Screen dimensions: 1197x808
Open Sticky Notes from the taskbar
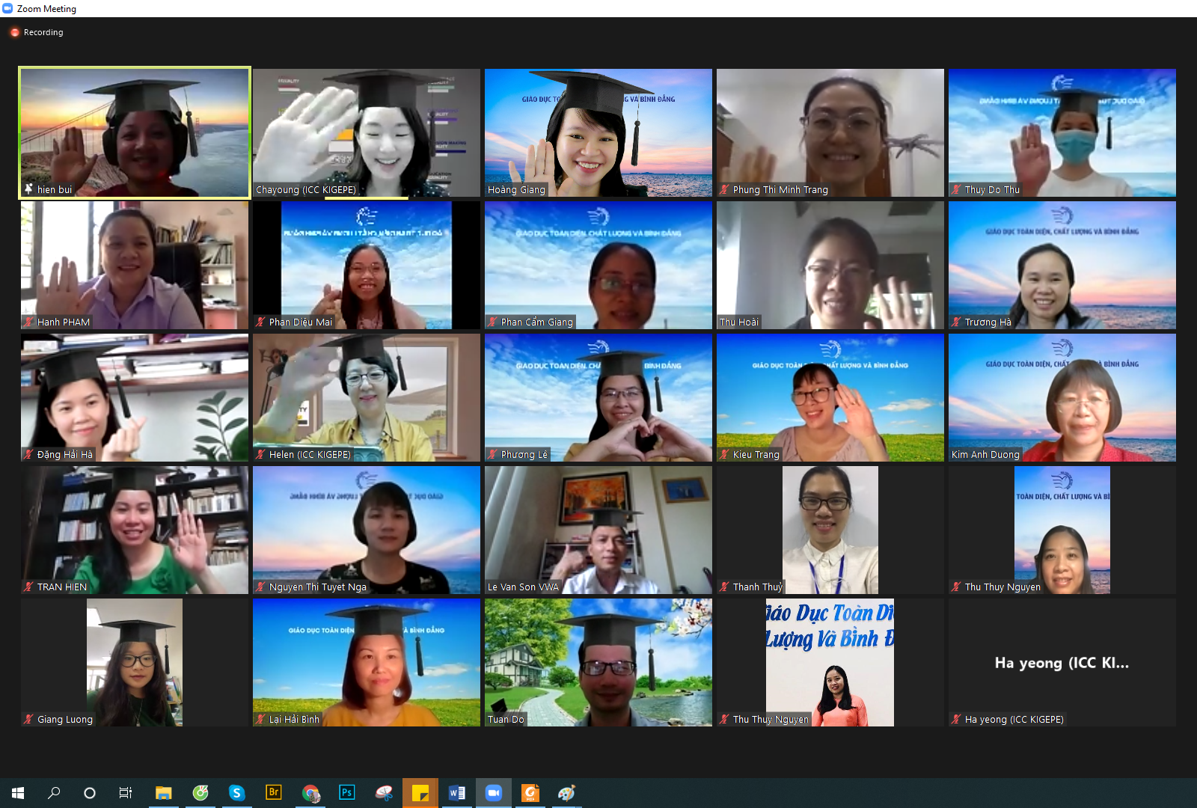pyautogui.click(x=420, y=792)
